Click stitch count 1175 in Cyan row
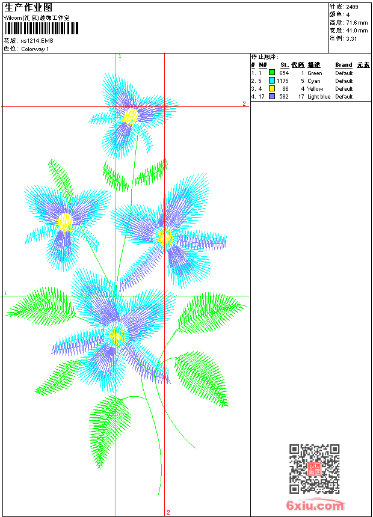Screen dimensions: 373x517 283,81
